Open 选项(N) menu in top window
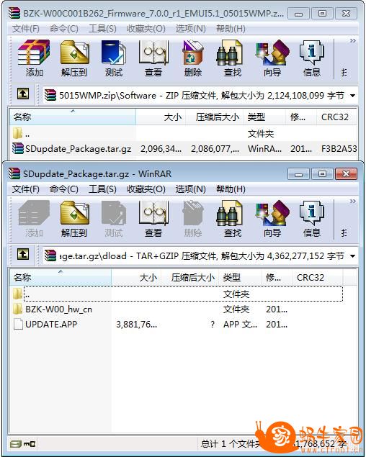 click(x=191, y=29)
